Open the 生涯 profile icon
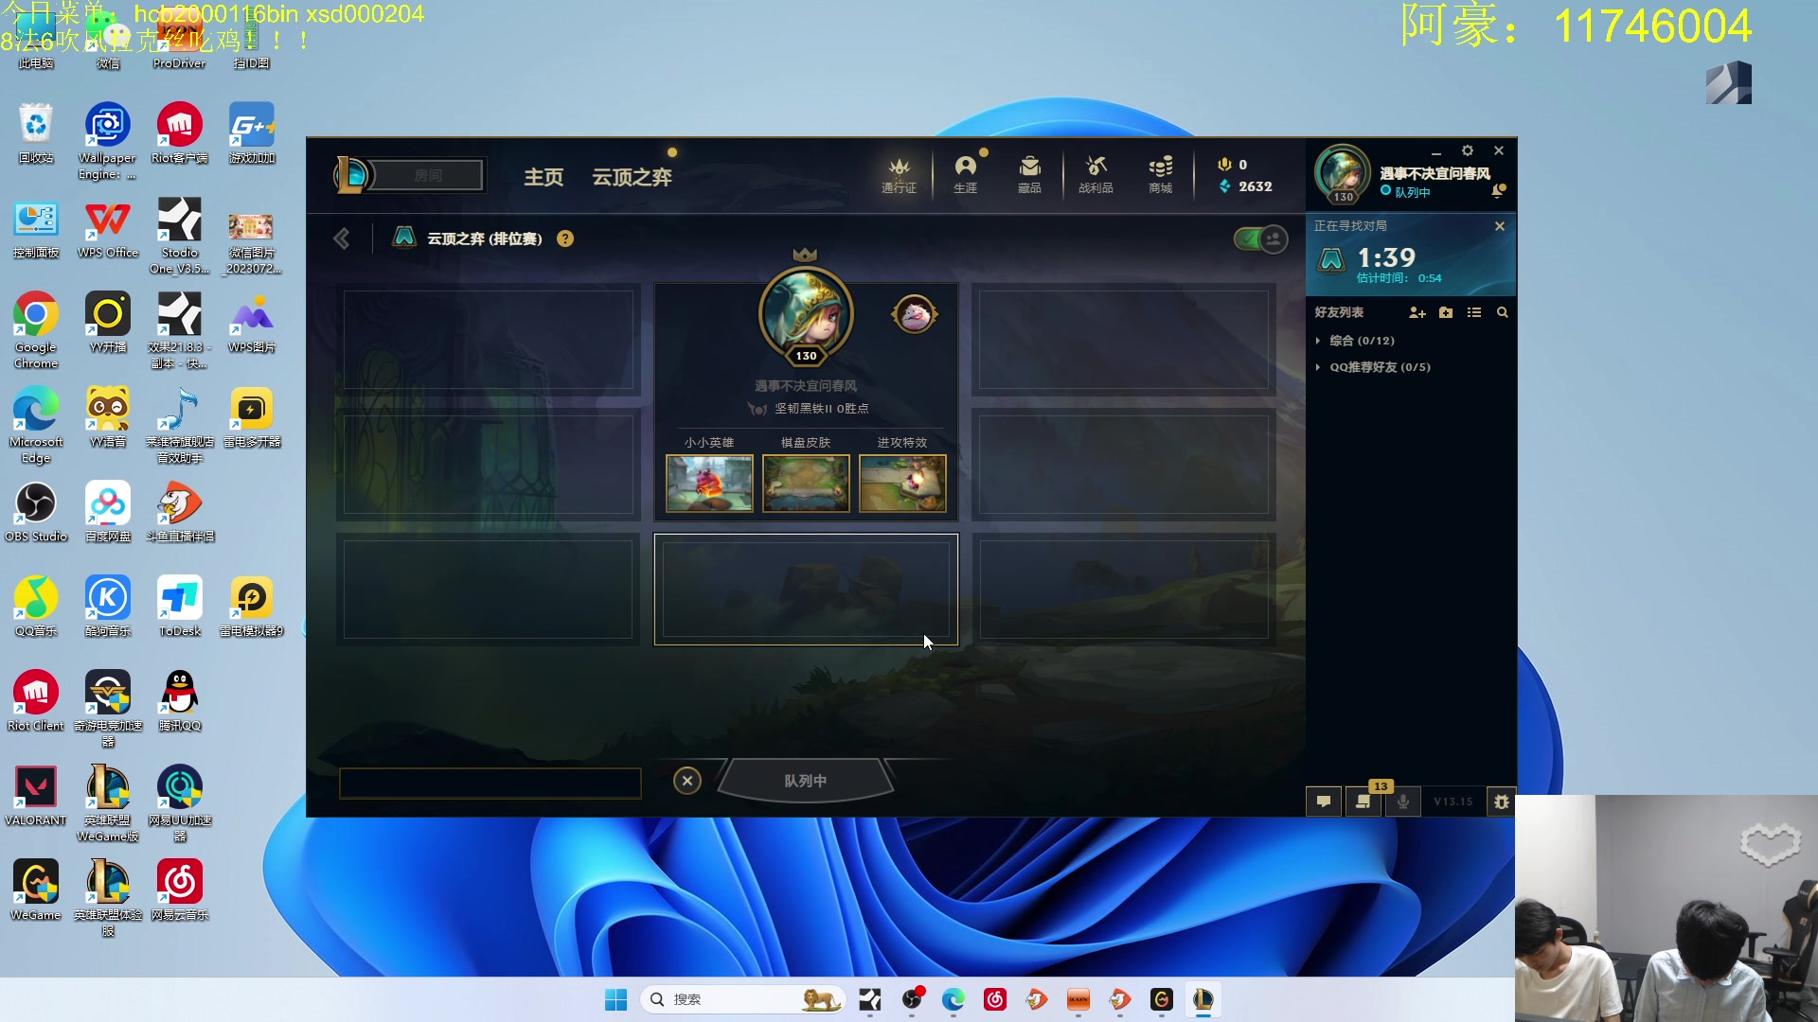Image resolution: width=1818 pixels, height=1022 pixels. (965, 175)
